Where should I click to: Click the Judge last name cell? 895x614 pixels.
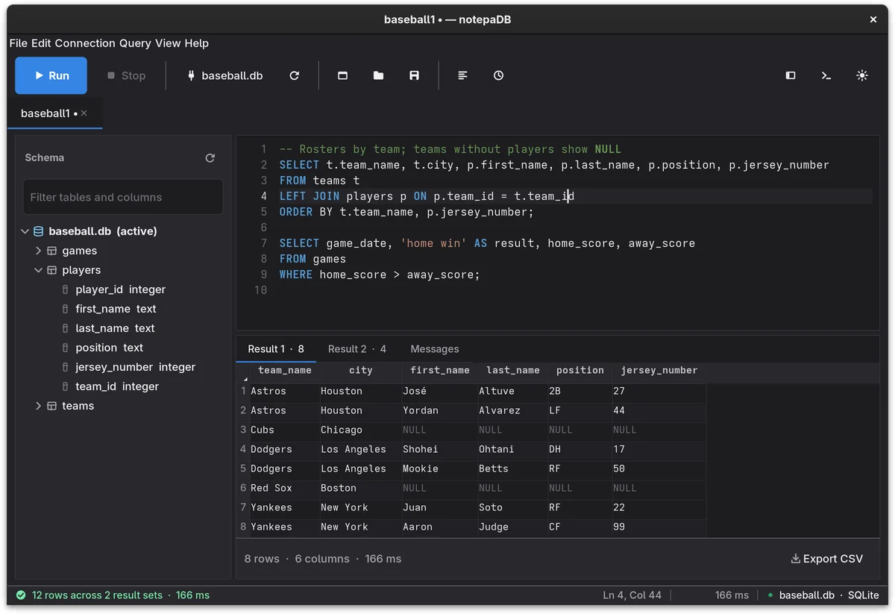tap(512, 527)
